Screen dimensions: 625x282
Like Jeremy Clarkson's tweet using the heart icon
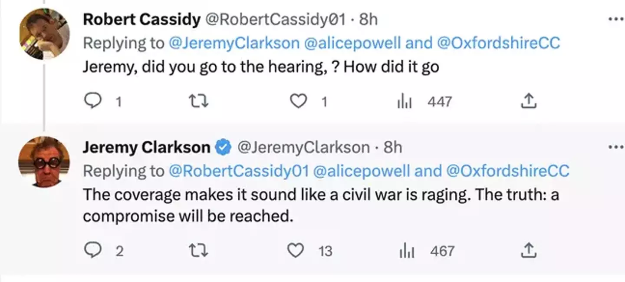pos(299,250)
